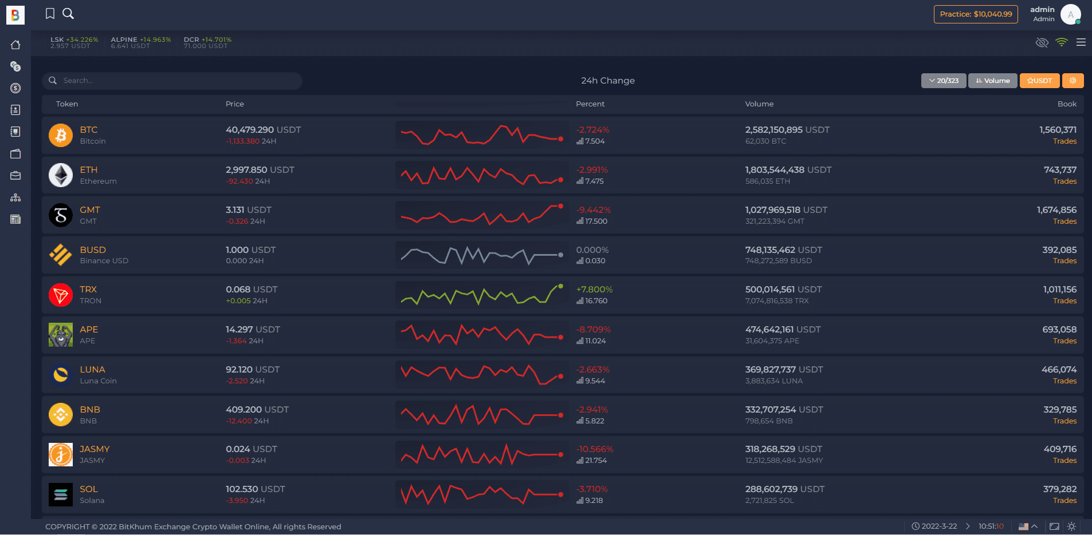Screen dimensions: 1092x535
Task: Click the organization chart sidebar icon
Action: tap(15, 197)
